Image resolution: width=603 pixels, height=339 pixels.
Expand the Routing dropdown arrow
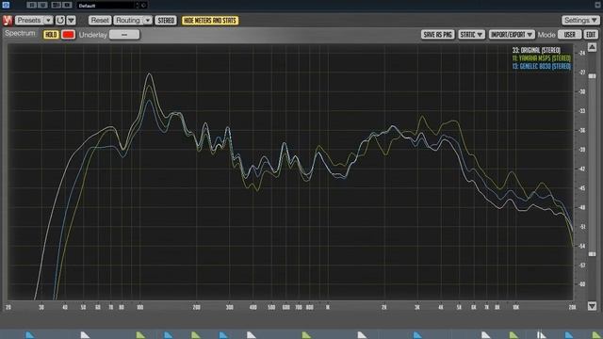pos(148,20)
